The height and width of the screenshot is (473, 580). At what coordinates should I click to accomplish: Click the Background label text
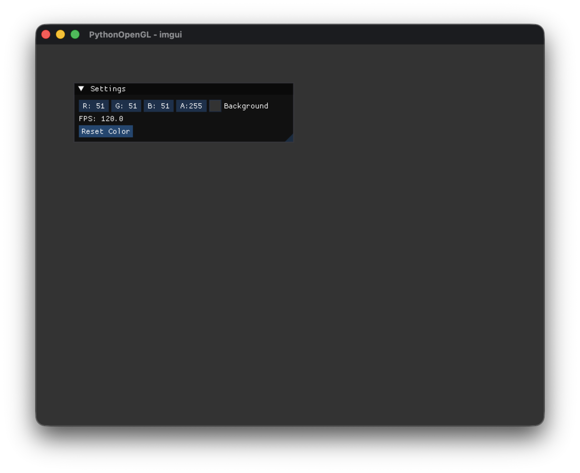click(x=246, y=105)
